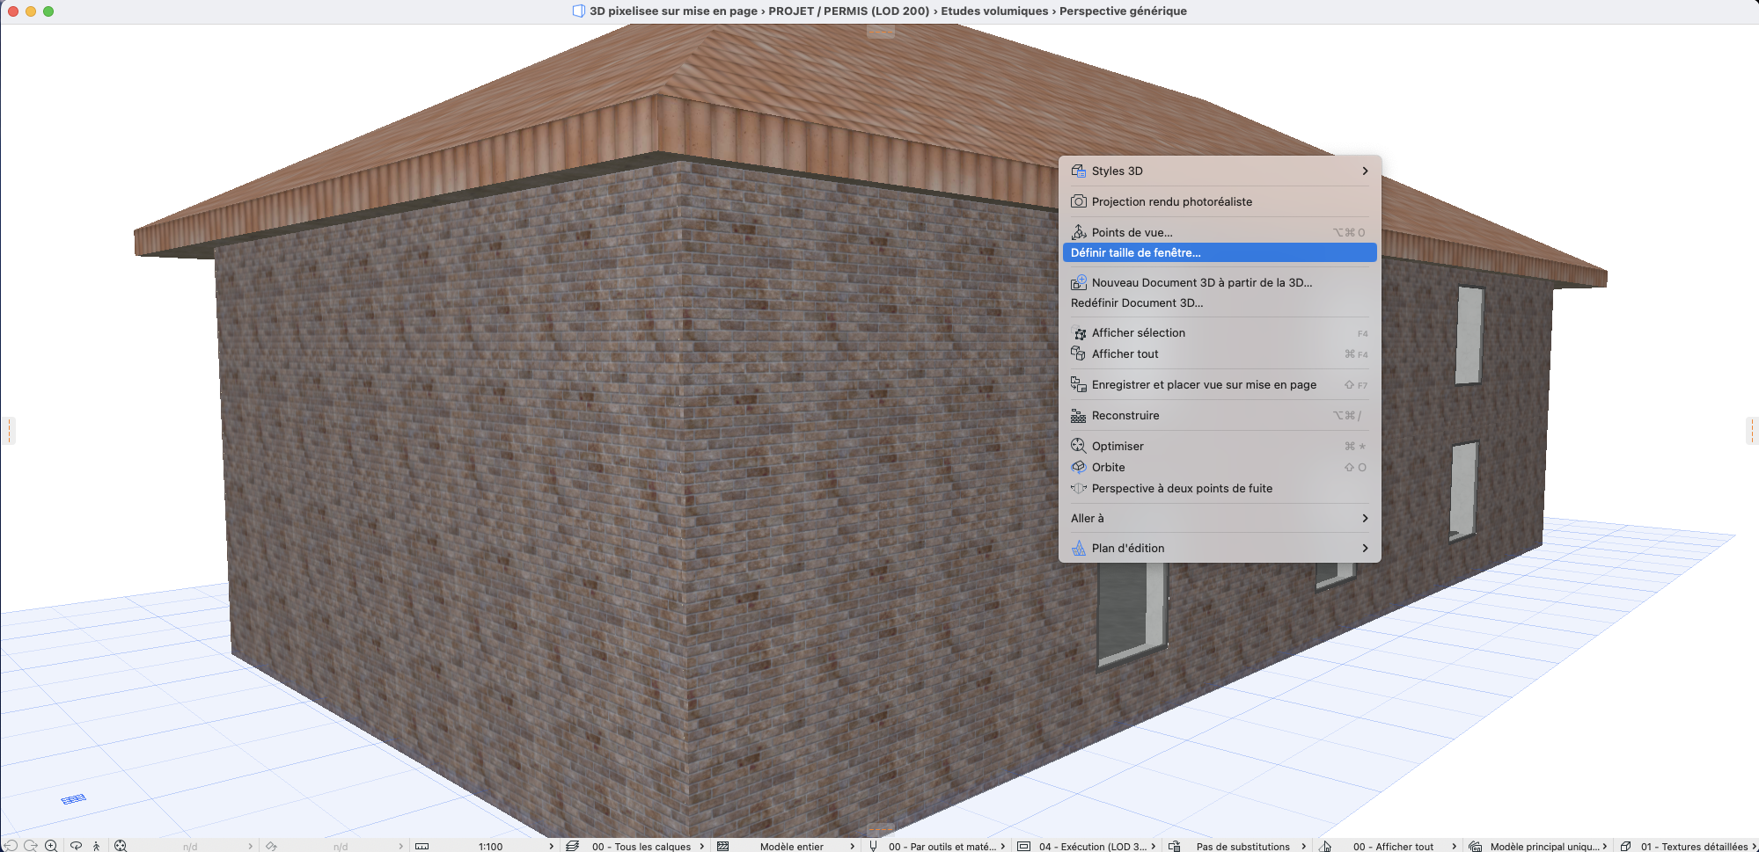Select Reconstruire from the context menu
The height and width of the screenshot is (852, 1759).
click(x=1220, y=415)
